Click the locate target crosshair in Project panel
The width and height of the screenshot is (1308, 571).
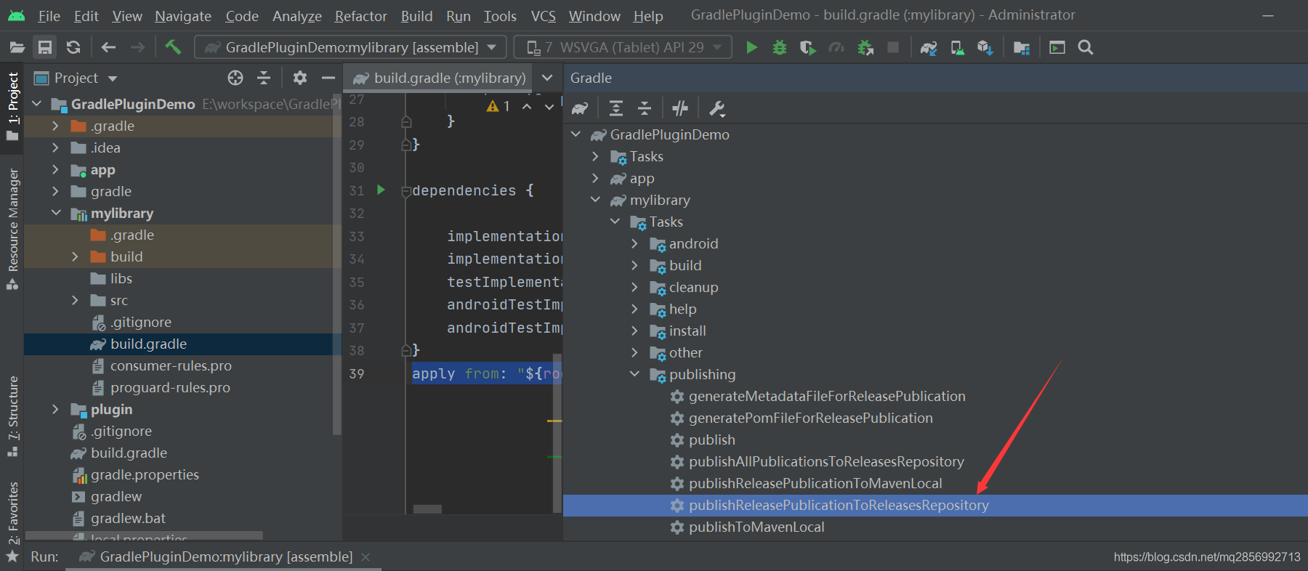[x=235, y=78]
